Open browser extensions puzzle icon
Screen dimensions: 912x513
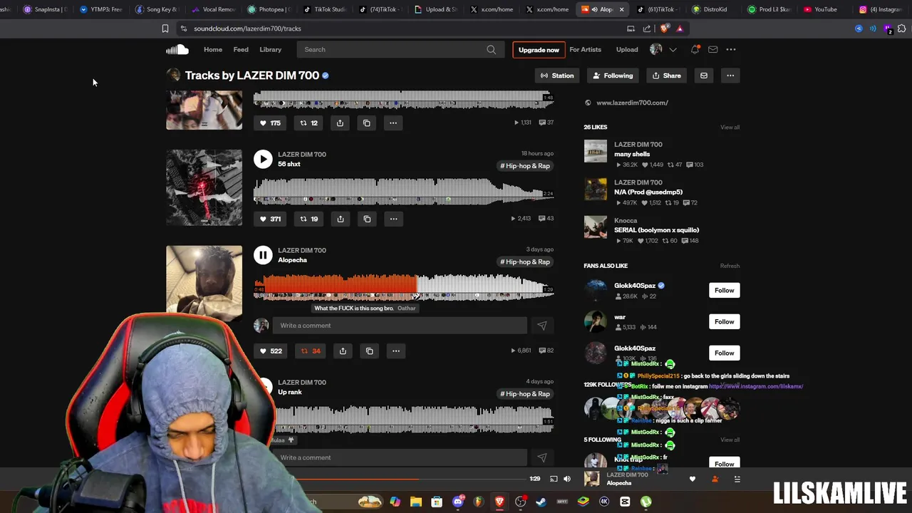901,28
